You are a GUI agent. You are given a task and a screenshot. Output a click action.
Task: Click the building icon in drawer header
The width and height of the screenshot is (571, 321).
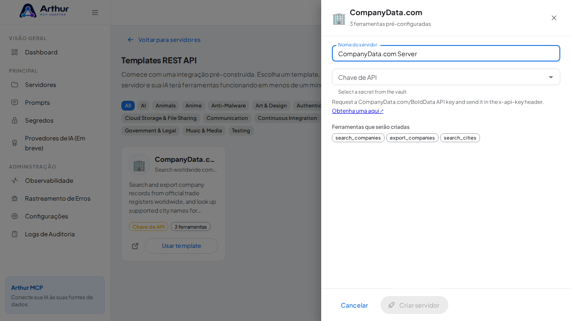[339, 18]
